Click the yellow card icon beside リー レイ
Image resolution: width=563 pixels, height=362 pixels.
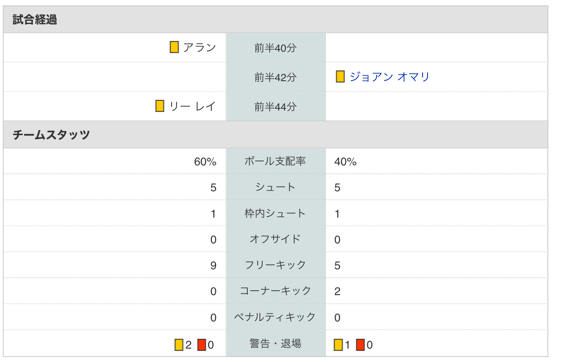(160, 106)
